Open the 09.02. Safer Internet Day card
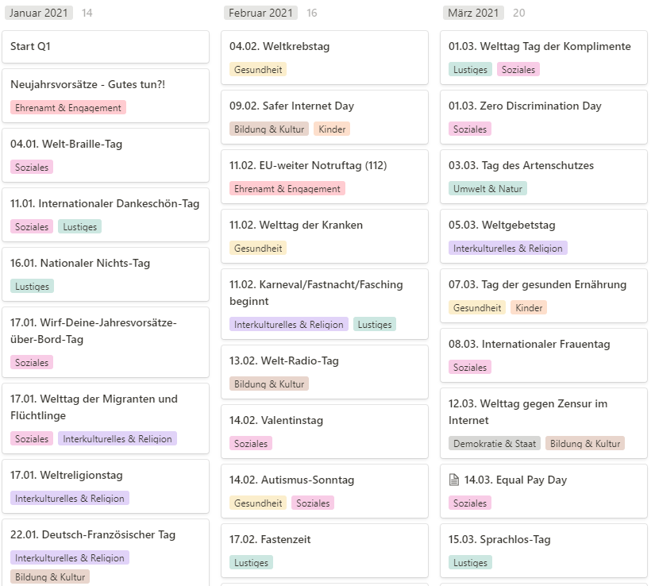 [x=325, y=118]
